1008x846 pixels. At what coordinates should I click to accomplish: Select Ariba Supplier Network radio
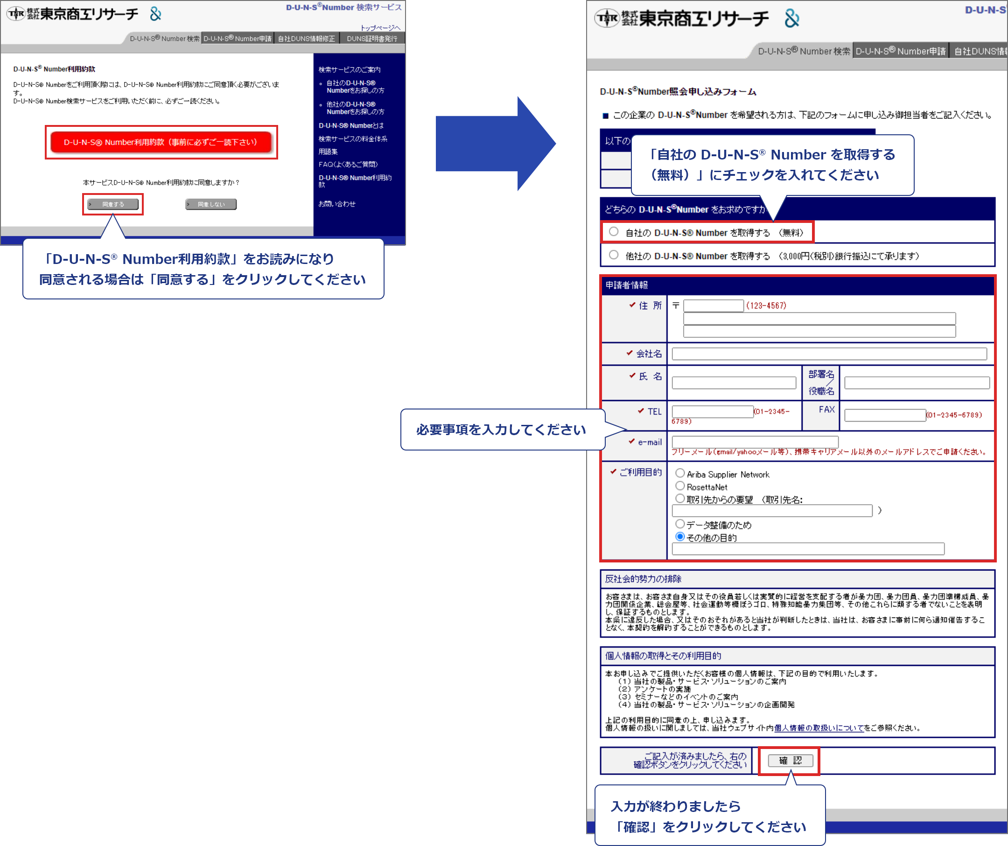[x=679, y=473]
